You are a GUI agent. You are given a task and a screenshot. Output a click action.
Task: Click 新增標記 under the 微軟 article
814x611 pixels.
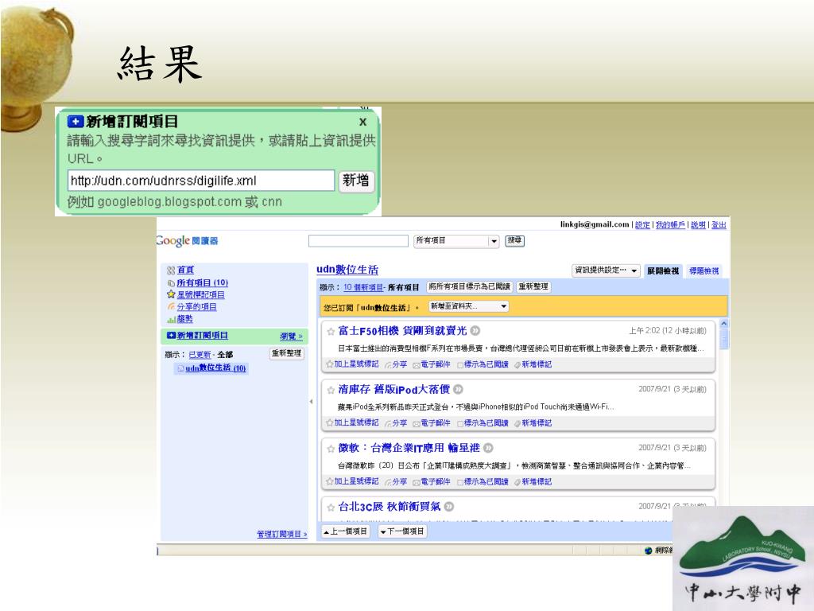(533, 482)
